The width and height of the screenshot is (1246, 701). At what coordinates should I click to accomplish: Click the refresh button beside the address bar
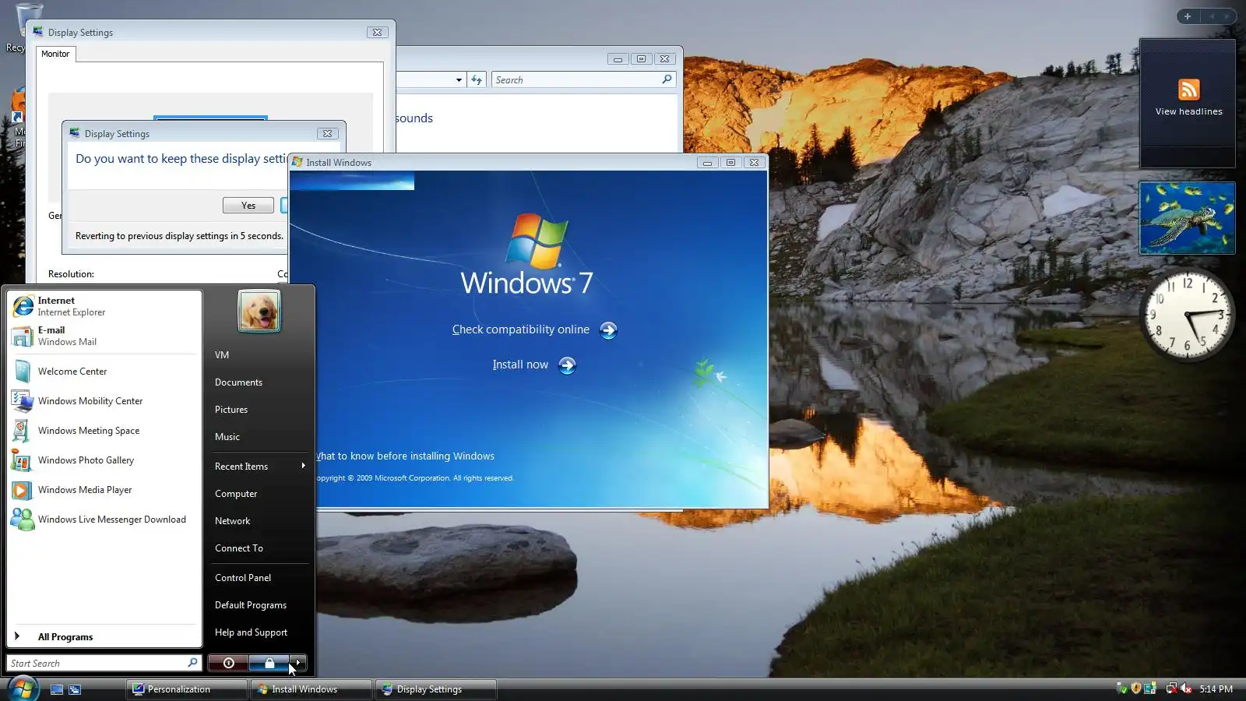[x=477, y=79]
